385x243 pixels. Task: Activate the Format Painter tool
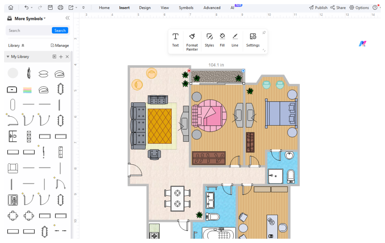point(192,40)
